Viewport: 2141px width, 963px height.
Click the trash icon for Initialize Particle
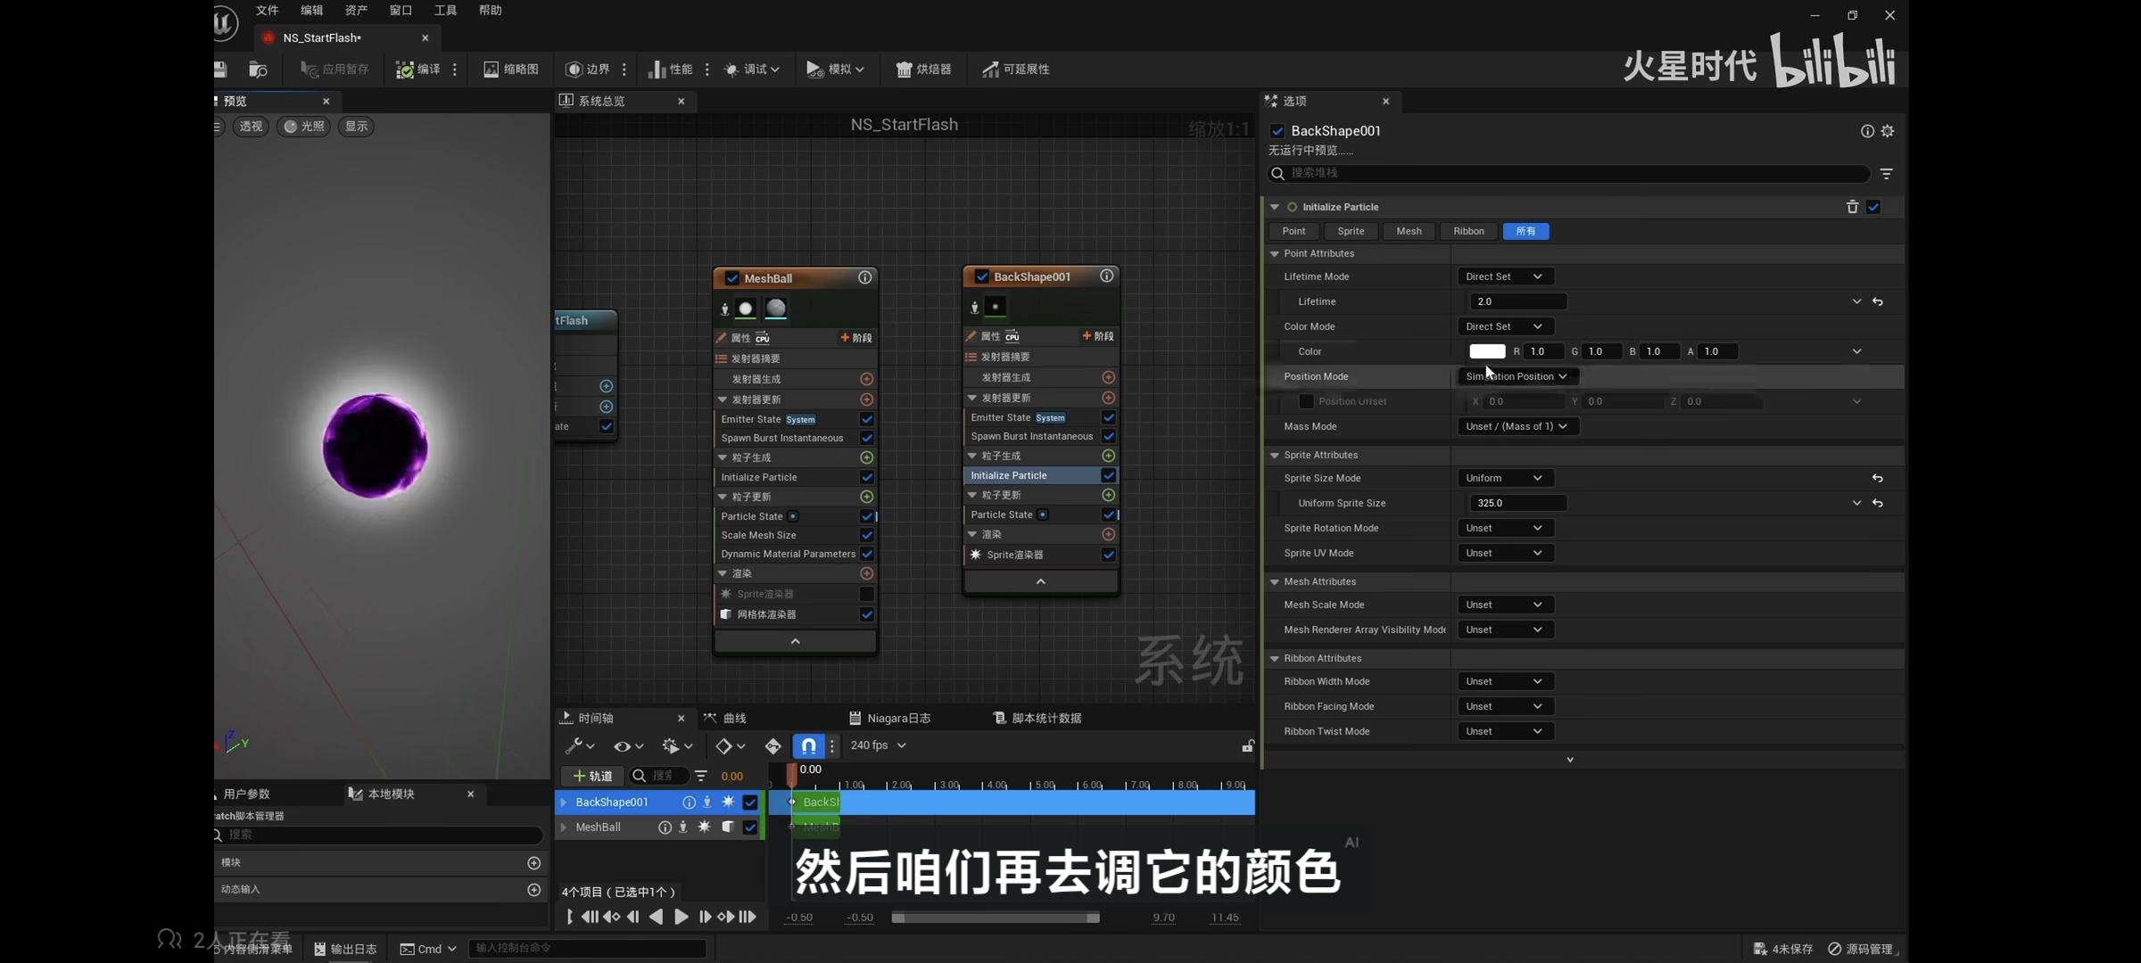pos(1852,207)
